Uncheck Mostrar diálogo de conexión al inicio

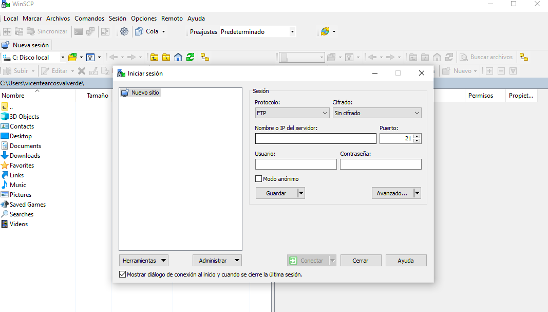point(122,274)
